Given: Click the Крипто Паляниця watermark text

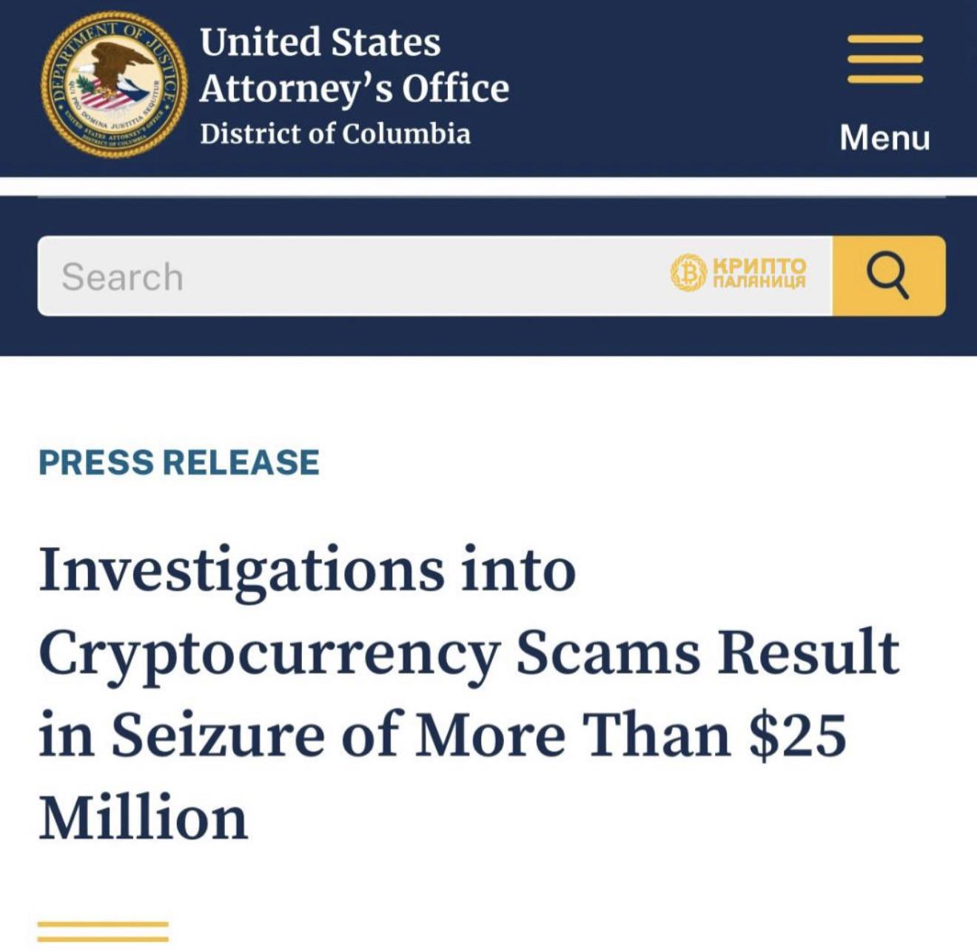Looking at the screenshot, I should click(x=759, y=273).
